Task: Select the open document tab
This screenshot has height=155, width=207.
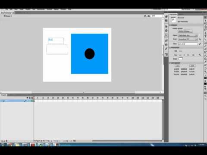Action: (x=7, y=13)
